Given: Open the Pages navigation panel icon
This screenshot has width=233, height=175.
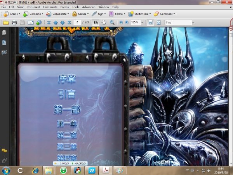Looking at the screenshot, I should pos(4,33).
